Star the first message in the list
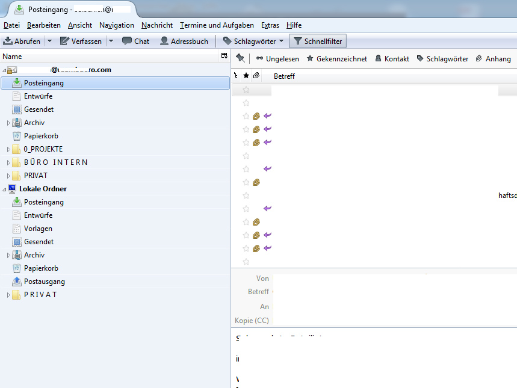517x388 pixels. 246,90
